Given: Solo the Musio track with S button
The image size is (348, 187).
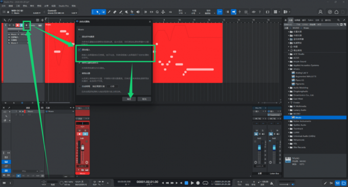Looking at the screenshot, I should tap(13, 25).
